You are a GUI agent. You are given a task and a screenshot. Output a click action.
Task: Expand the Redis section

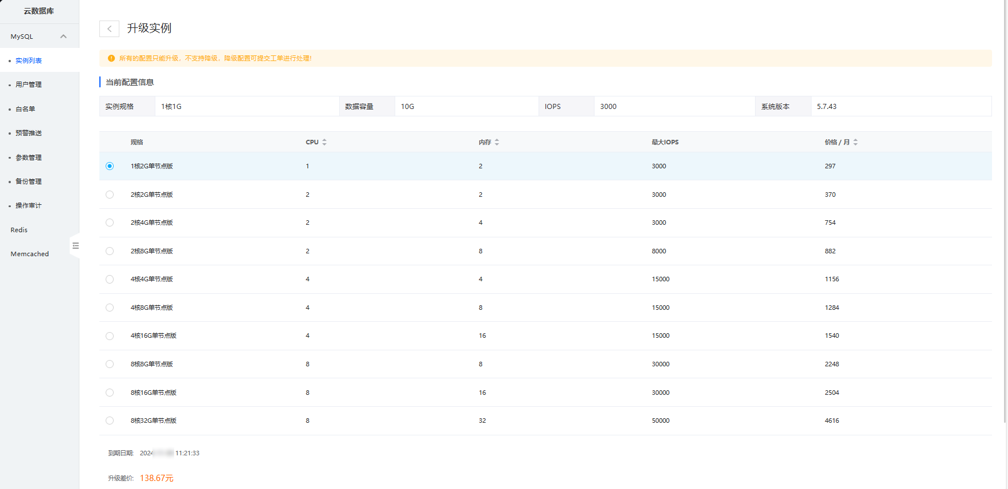click(19, 230)
